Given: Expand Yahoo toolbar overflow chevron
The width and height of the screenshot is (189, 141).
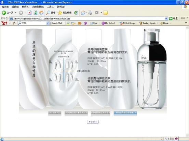Looking at the screenshot, I should tap(186, 23).
